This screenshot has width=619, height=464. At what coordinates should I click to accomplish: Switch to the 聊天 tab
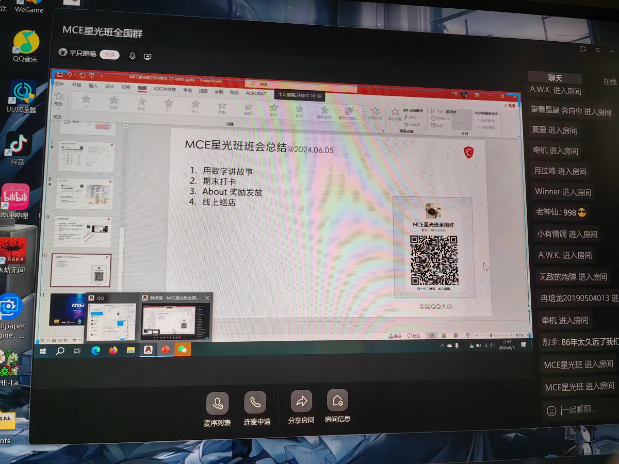point(555,78)
